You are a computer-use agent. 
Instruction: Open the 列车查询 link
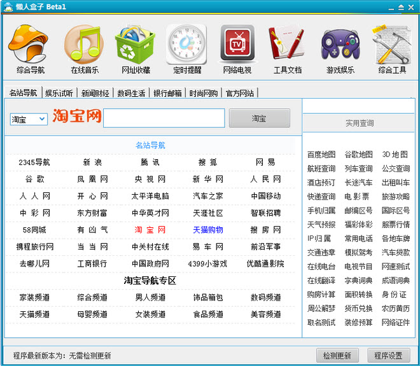click(x=358, y=168)
